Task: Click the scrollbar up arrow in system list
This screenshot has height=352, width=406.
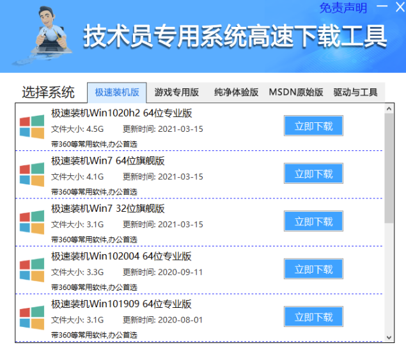Action: (389, 108)
